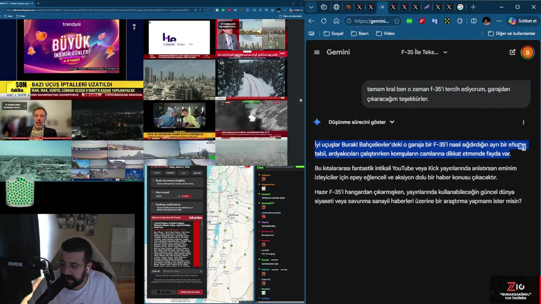The width and height of the screenshot is (541, 304).
Task: Click chat username Serbezolf777
Action: click(268, 203)
